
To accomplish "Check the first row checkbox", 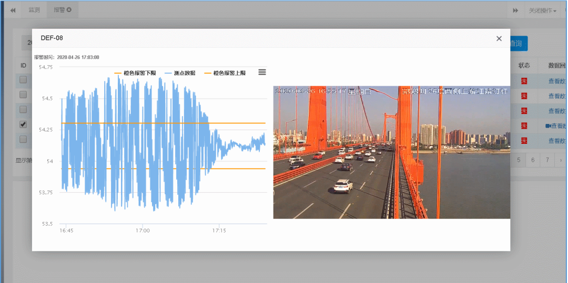I will [23, 80].
